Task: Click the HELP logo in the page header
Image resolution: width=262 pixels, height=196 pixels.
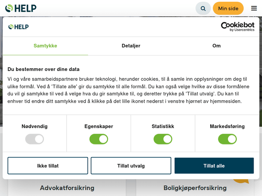Action: pos(21,8)
